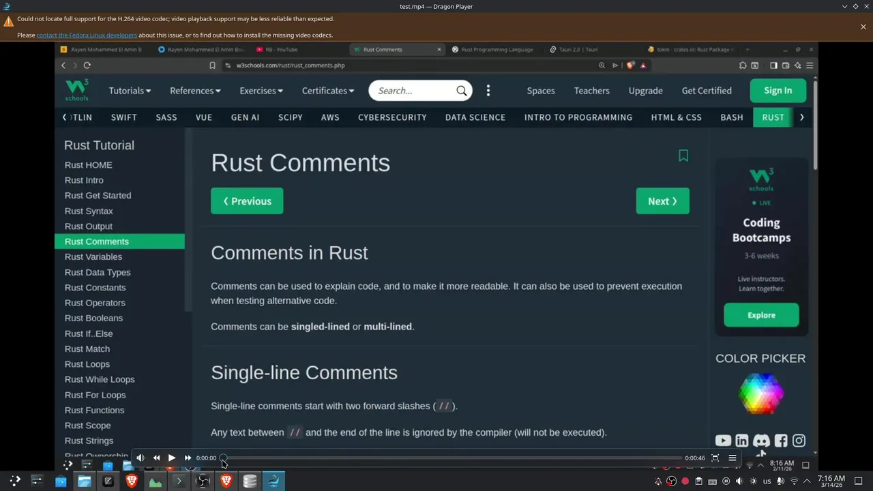873x491 pixels.
Task: Click the codec warning triangle icon
Action: point(8,21)
